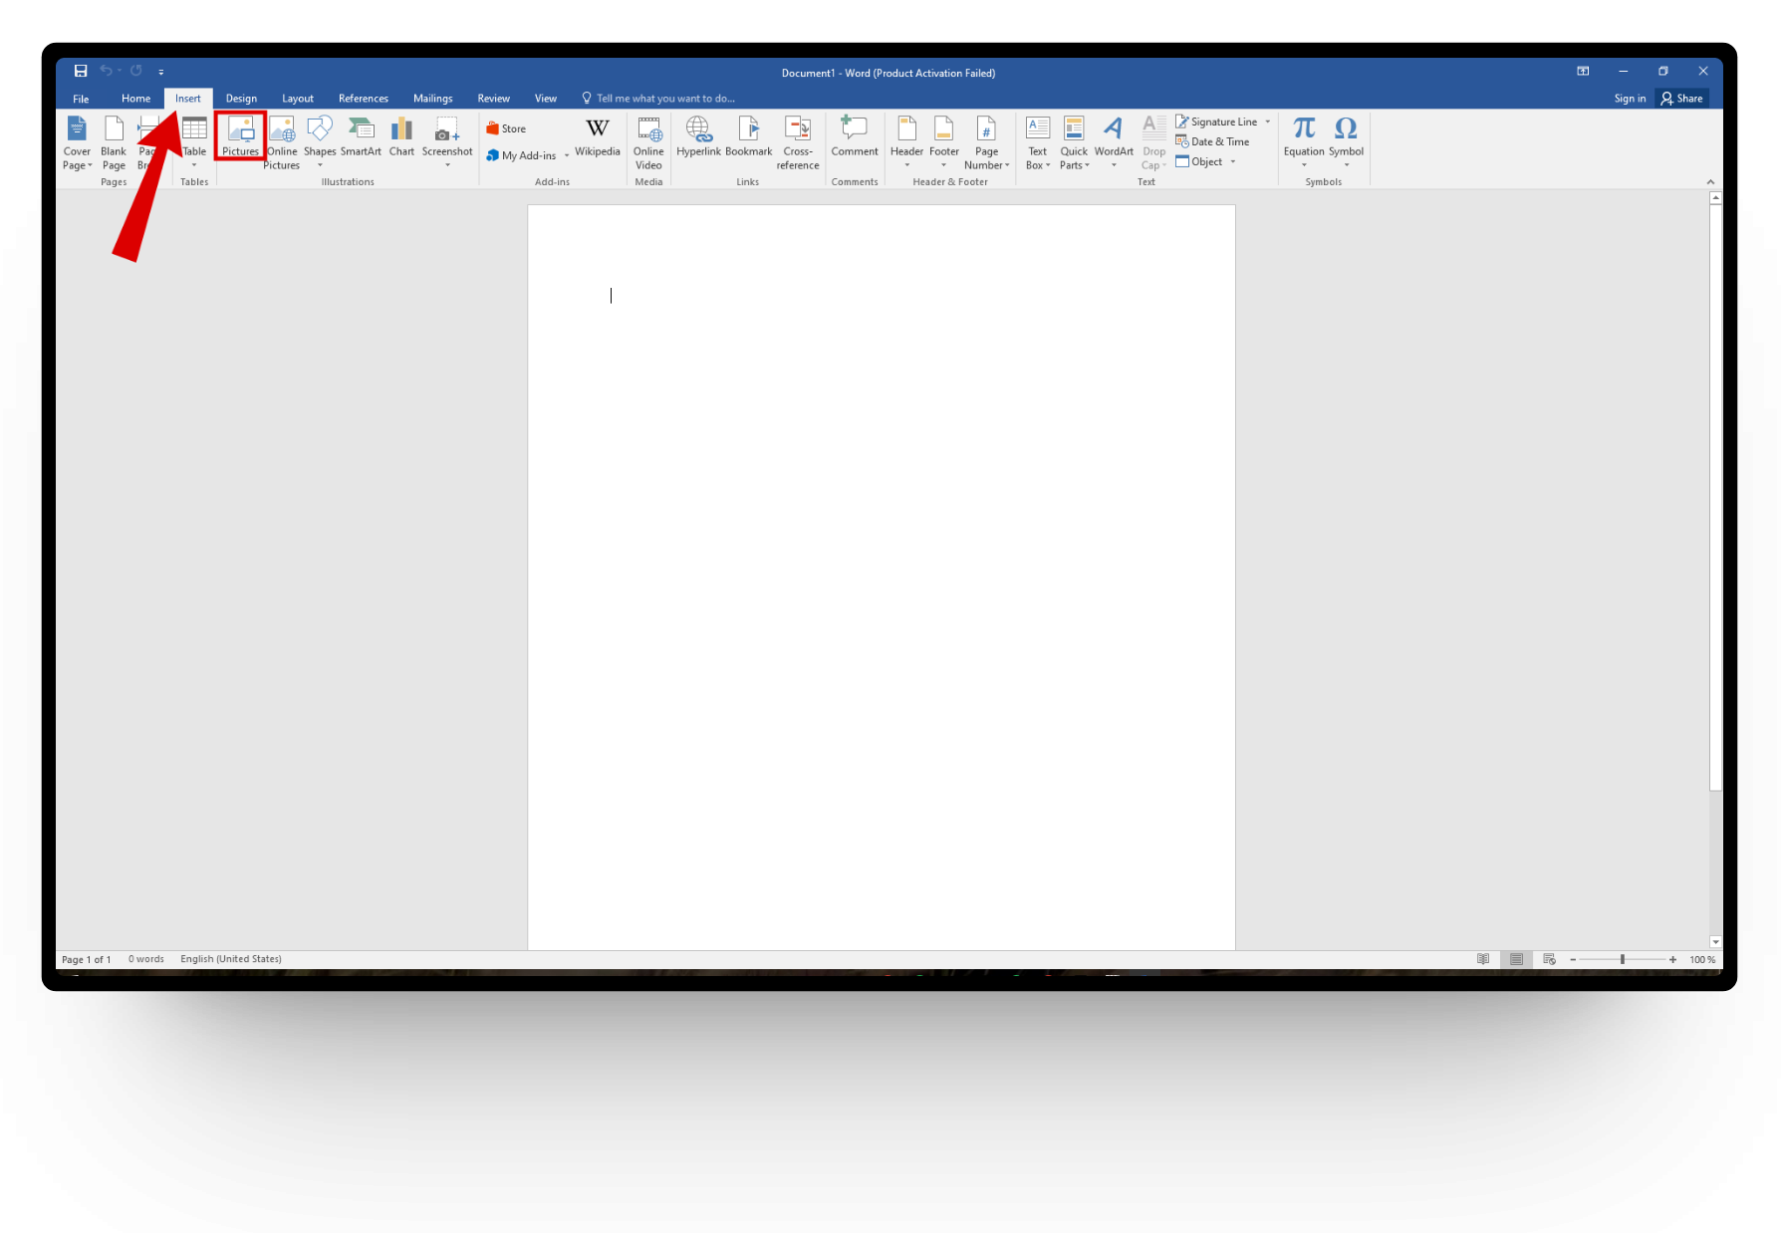Click the Signature Line button
1781x1233 pixels.
pyautogui.click(x=1216, y=122)
